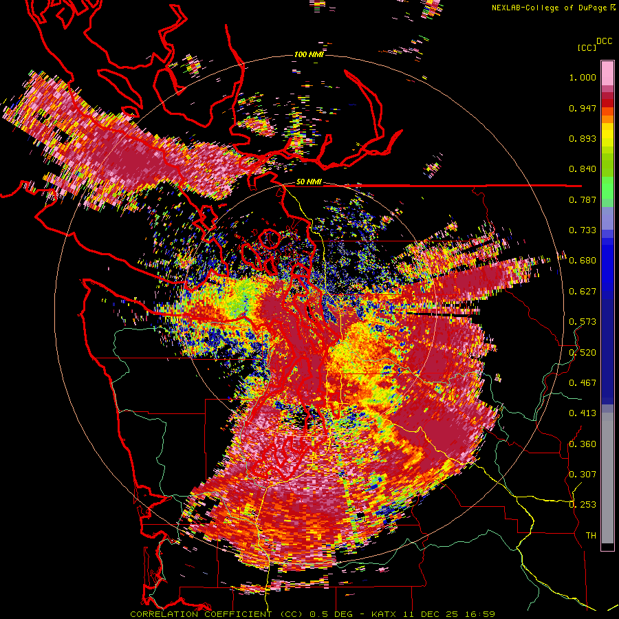619x619 pixels.
Task: Click the 0.893 scale value
Action: (x=583, y=138)
